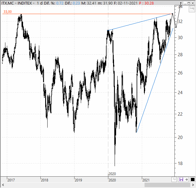Click the F: 02-11-2021 date text

pos(126,3)
